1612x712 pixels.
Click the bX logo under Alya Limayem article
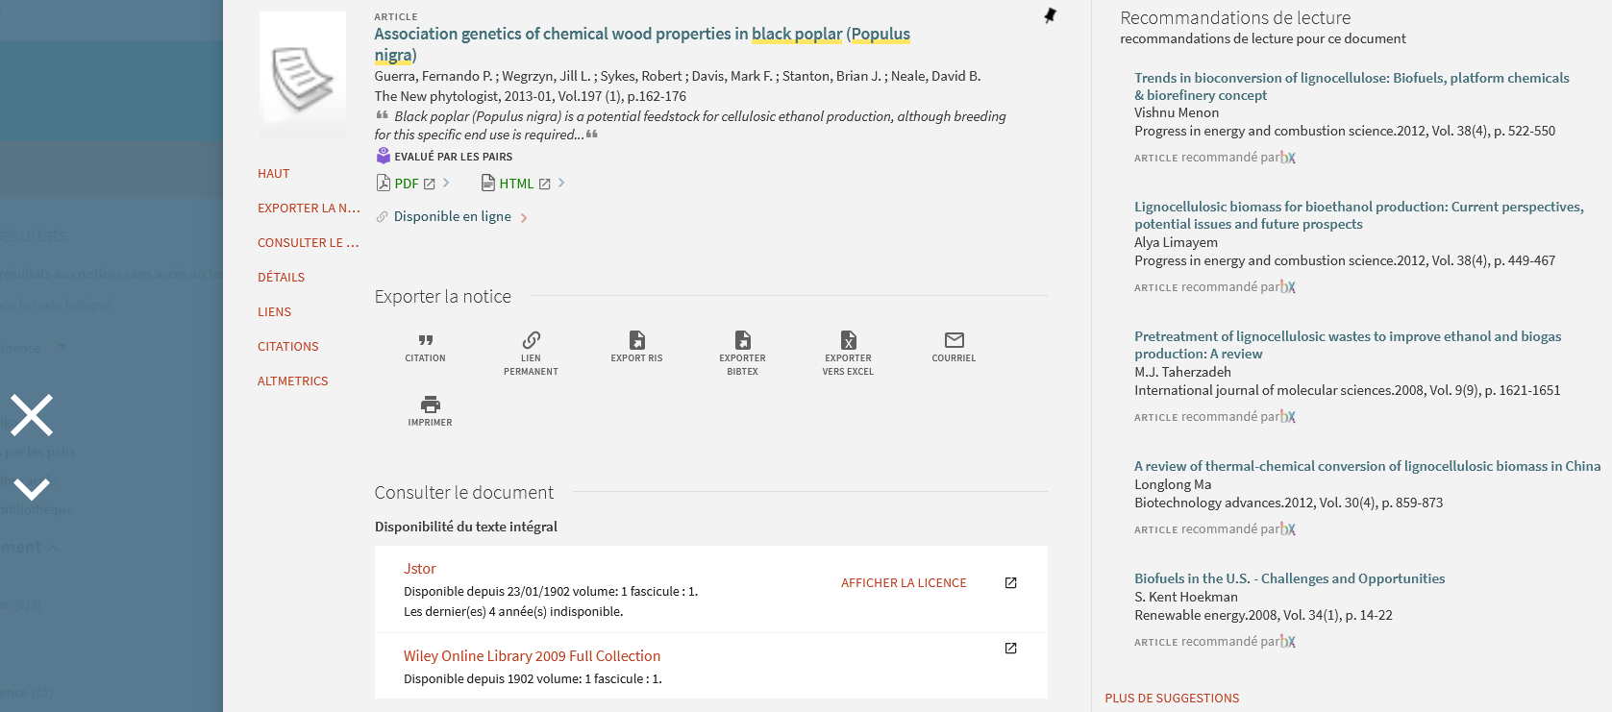tap(1288, 287)
